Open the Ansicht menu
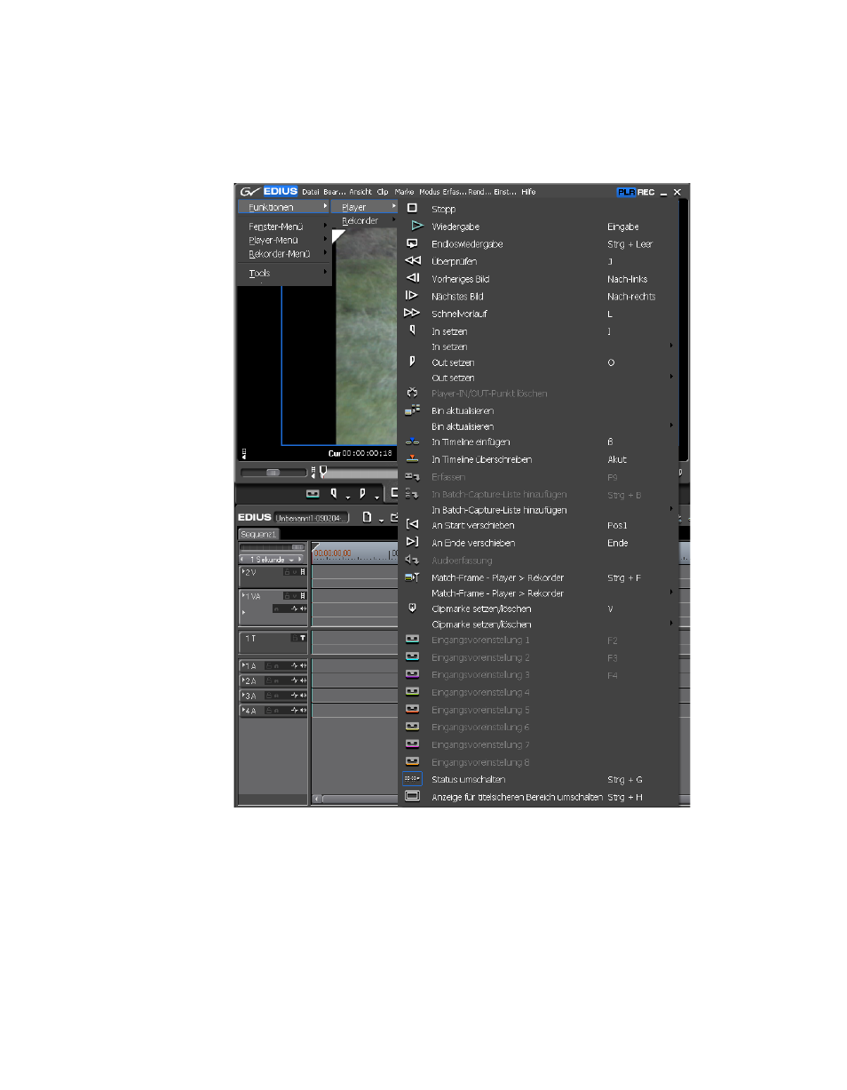847x1090 pixels. point(360,192)
